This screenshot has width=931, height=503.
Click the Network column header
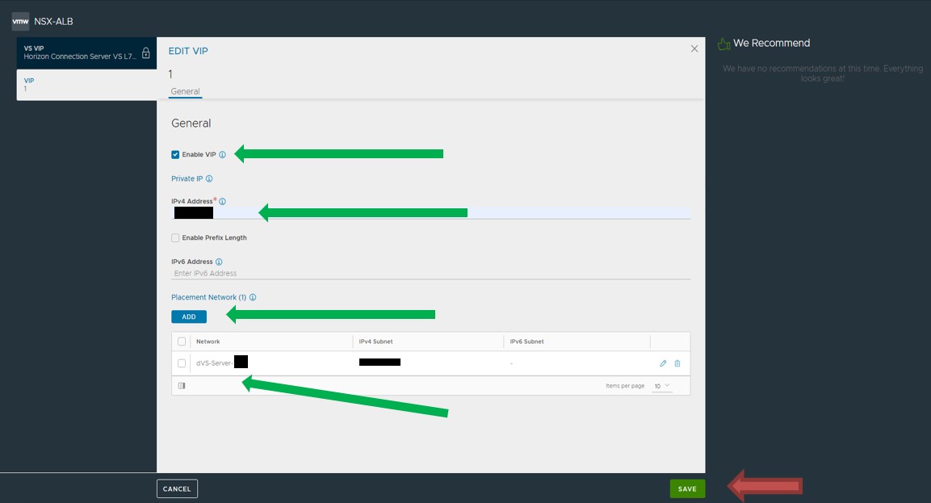[208, 342]
